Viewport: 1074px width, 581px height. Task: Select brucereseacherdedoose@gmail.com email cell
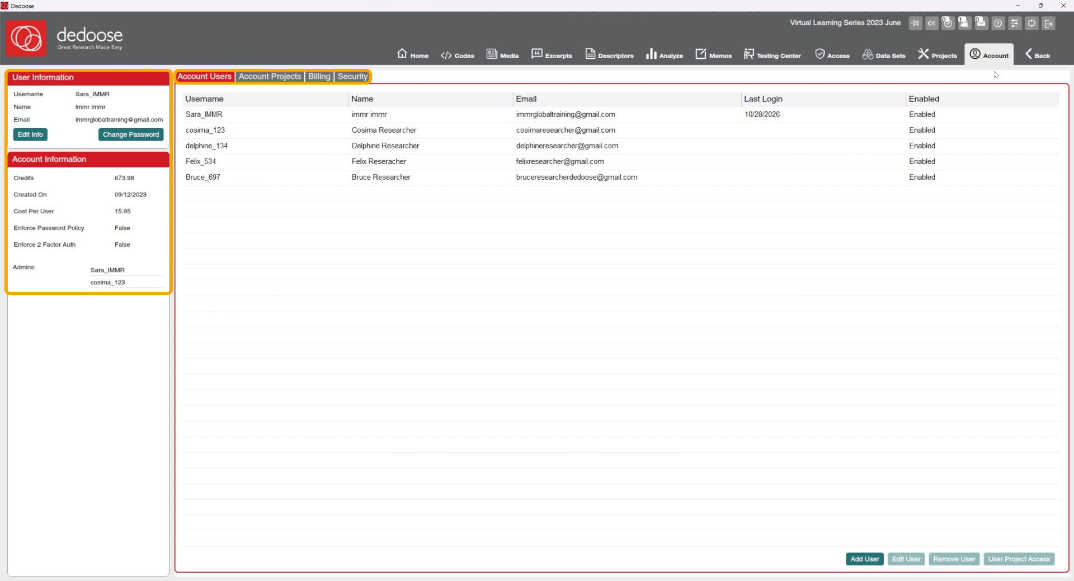tap(577, 177)
